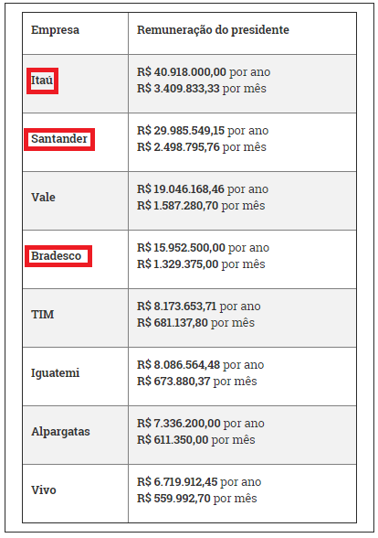This screenshot has width=378, height=538.
Task: Click Iguatemi monthly value R$ 673.880,37
Action: (x=173, y=382)
